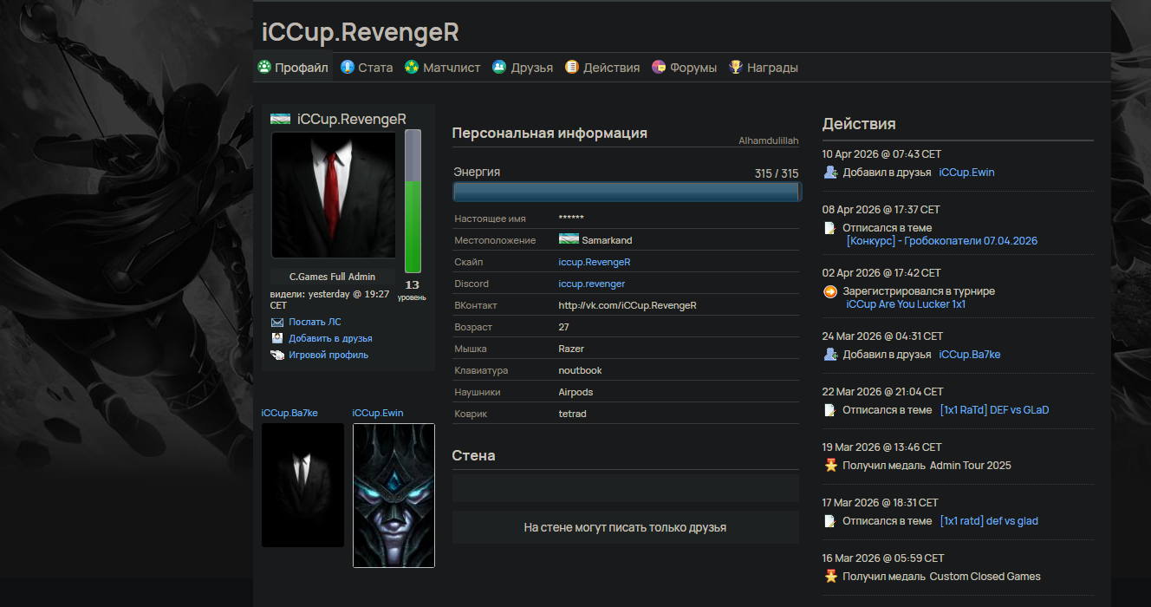Click the Мышка value Razer
The width and height of the screenshot is (1151, 607).
tap(571, 349)
